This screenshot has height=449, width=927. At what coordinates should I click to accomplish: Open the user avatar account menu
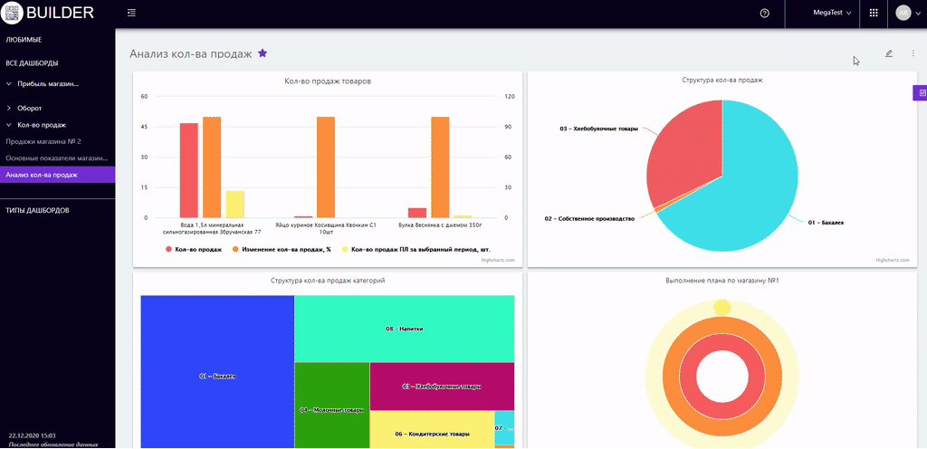point(907,13)
